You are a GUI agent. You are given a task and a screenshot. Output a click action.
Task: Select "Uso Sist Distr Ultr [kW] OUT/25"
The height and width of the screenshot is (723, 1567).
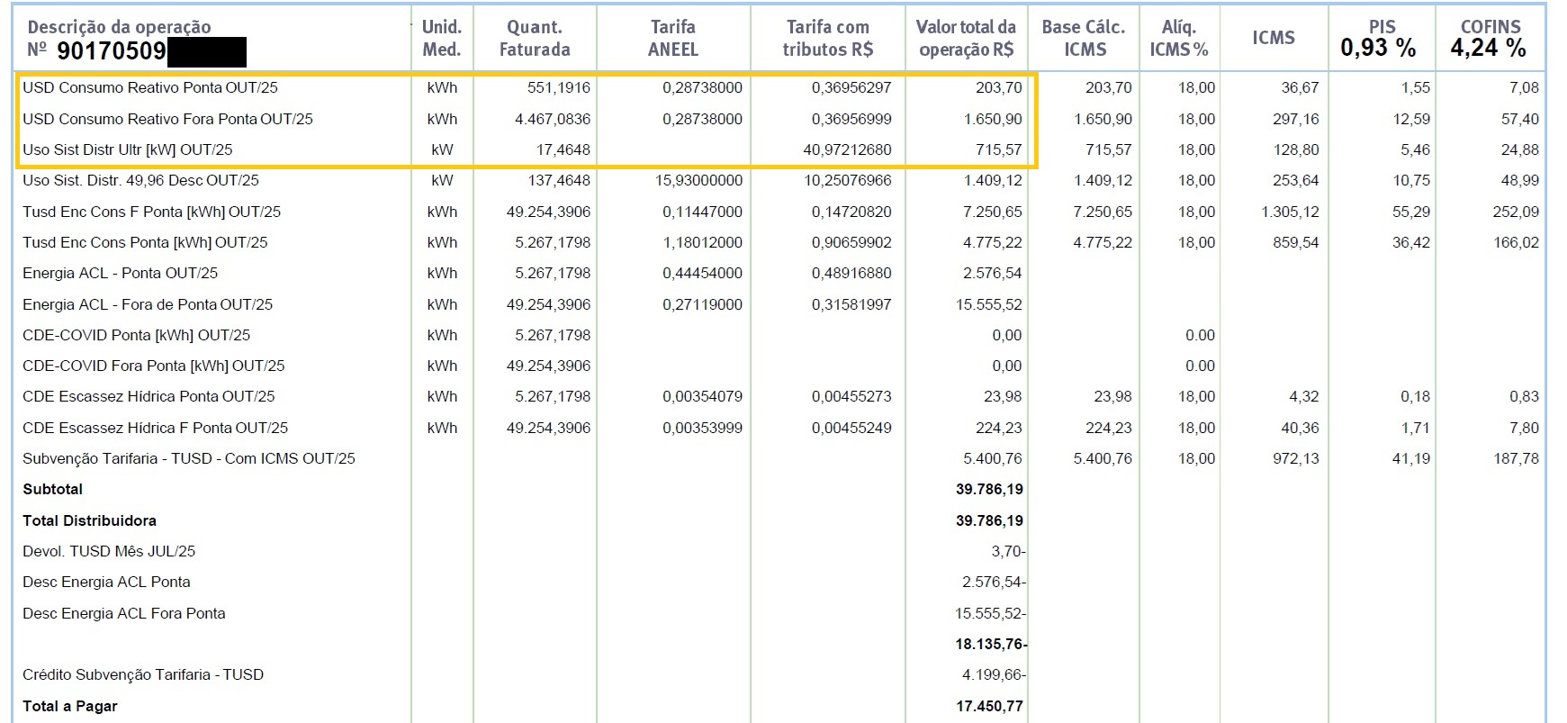(128, 149)
